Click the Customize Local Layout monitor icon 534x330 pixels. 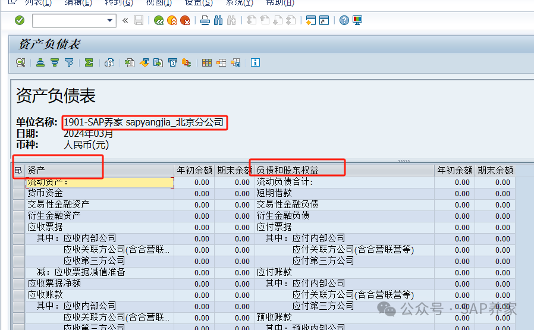[357, 20]
